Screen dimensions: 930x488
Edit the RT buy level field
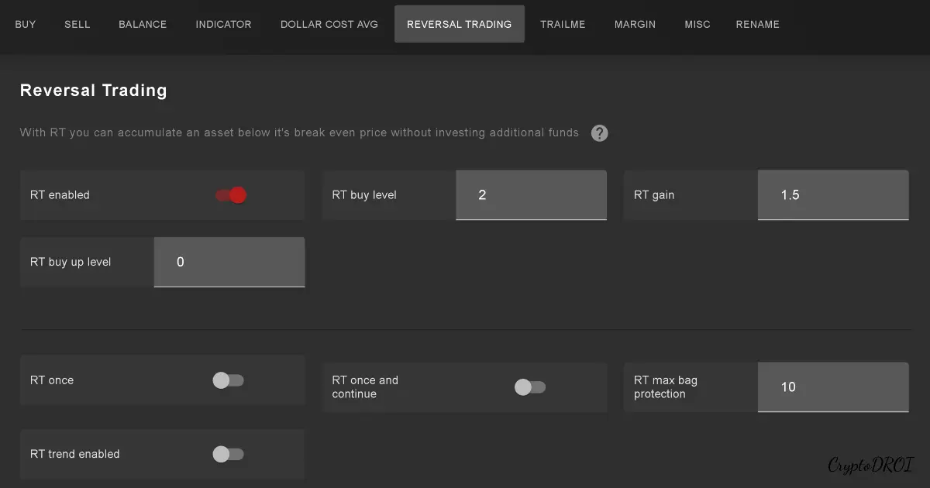531,195
